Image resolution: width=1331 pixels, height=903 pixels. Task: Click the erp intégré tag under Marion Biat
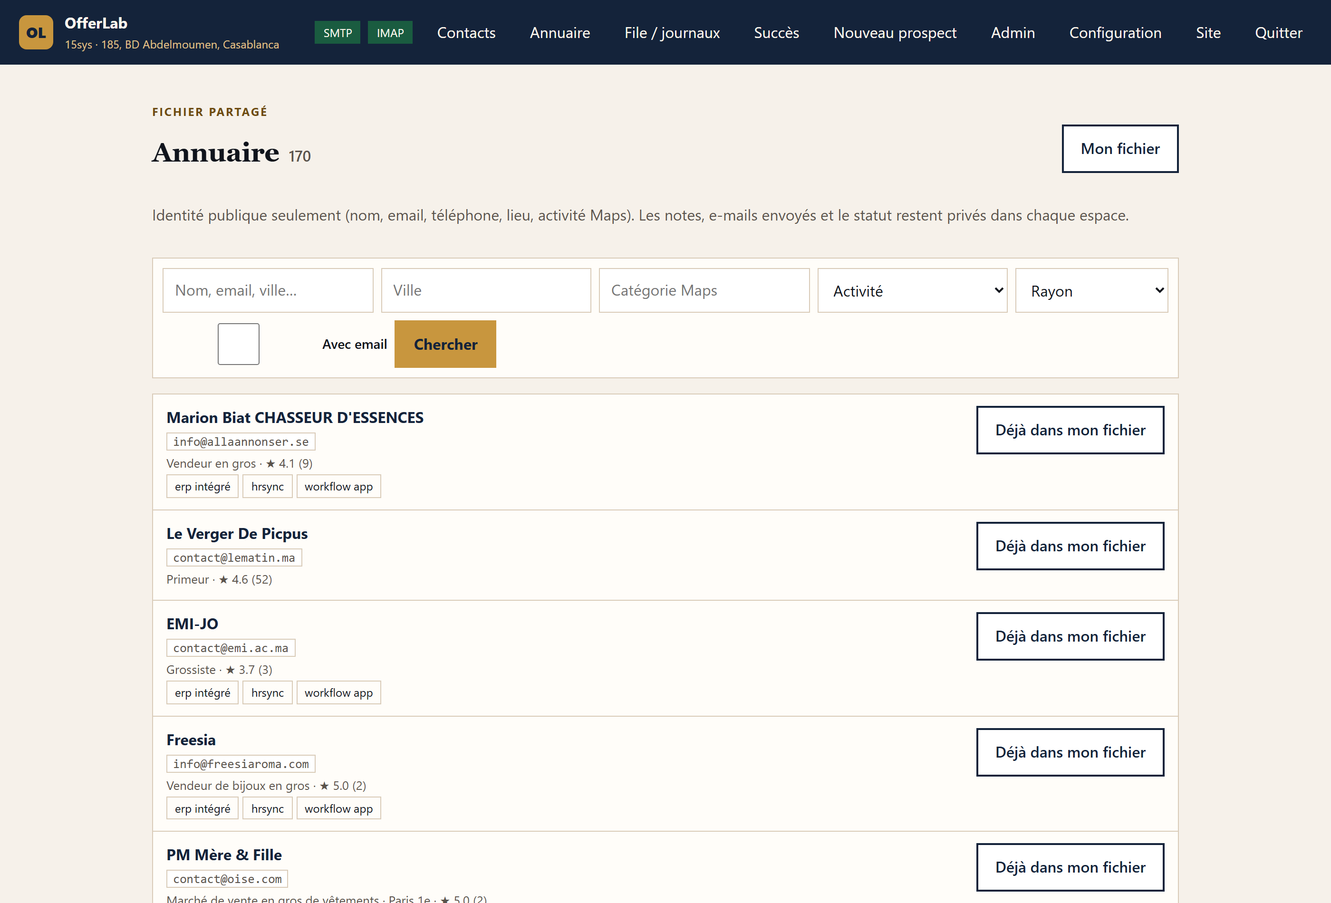point(202,486)
